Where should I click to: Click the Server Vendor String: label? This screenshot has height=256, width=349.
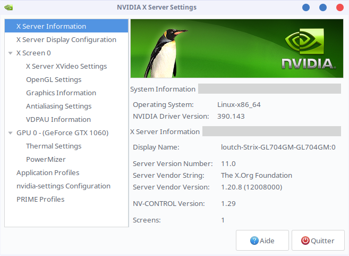click(x=168, y=175)
